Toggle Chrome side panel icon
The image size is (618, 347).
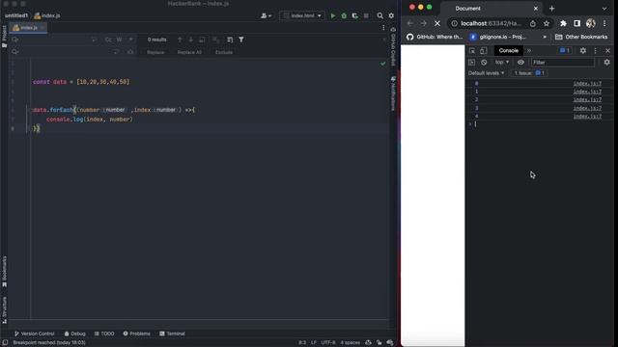tap(577, 23)
